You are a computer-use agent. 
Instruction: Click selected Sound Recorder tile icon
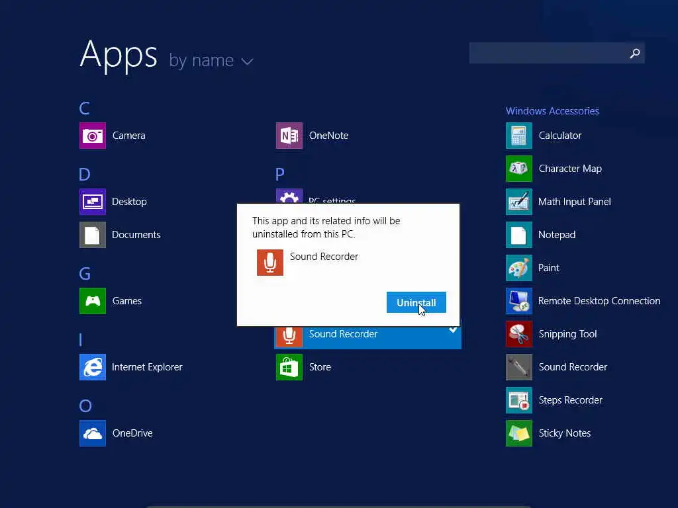tap(289, 337)
